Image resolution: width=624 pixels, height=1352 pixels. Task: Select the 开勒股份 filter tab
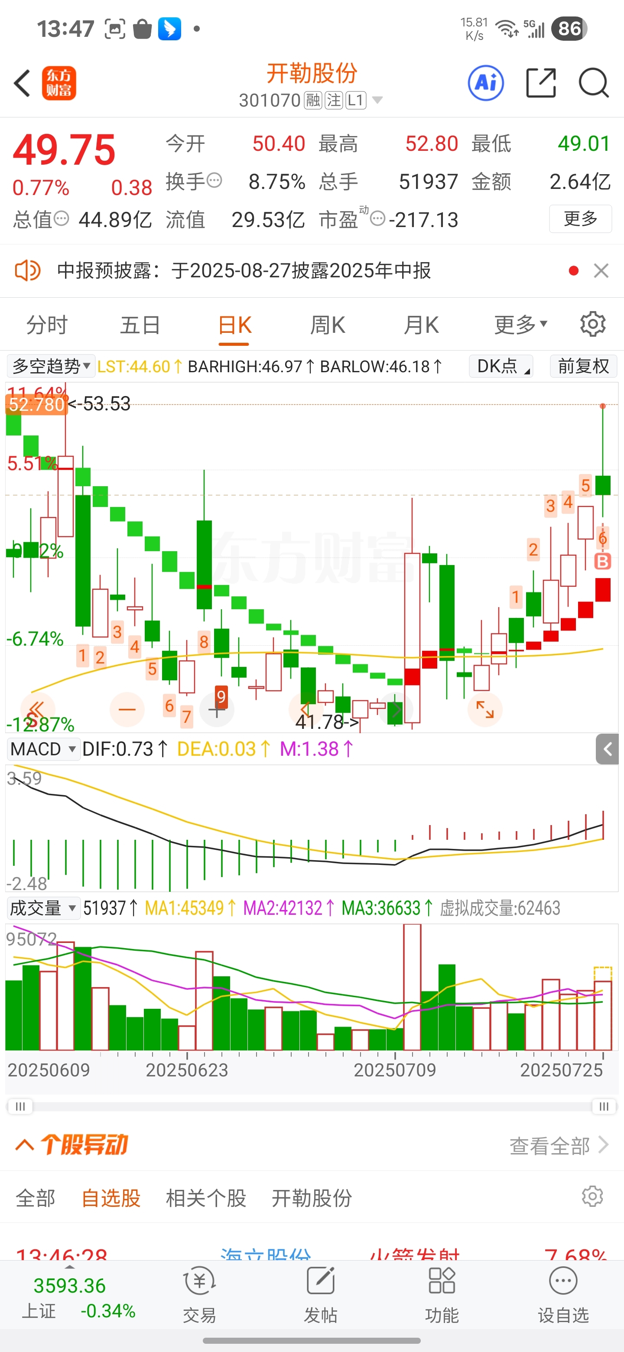pos(312,1198)
